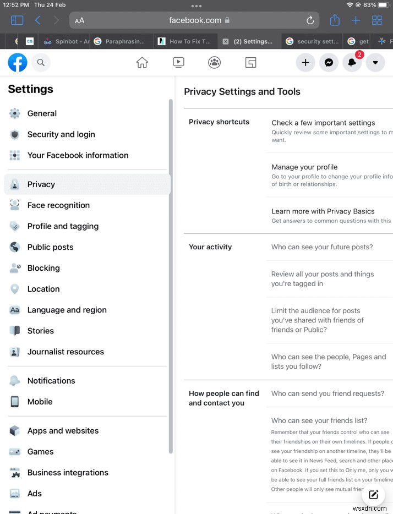Create a new post with the plus icon
Viewport: 393px width, 514px height.
tap(305, 63)
